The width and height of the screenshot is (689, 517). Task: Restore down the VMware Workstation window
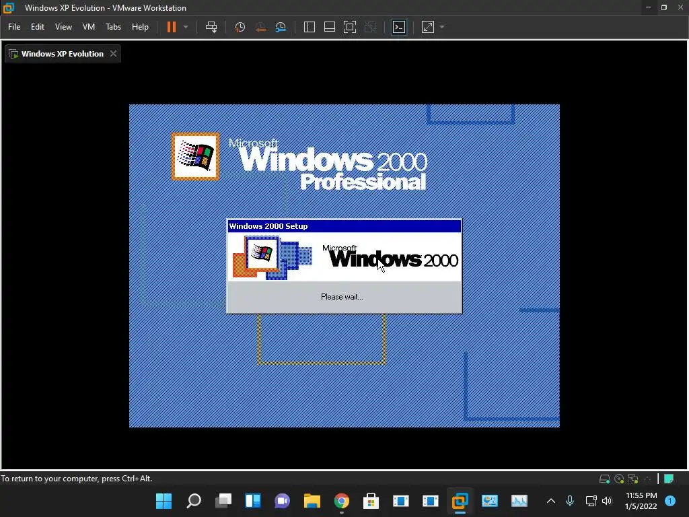664,7
